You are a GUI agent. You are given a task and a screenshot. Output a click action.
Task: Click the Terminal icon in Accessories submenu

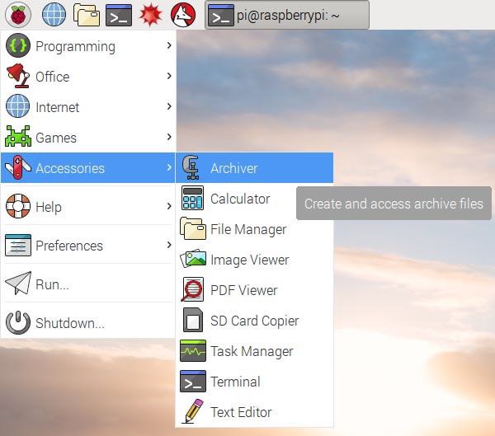[193, 381]
